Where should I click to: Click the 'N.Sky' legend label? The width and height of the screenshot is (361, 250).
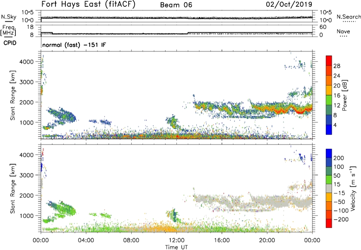[9, 17]
